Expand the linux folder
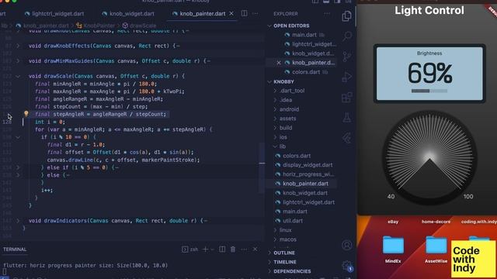 285,230
